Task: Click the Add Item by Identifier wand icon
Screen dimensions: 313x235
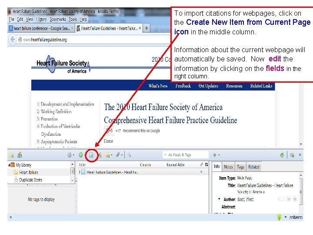Action: 100,155
